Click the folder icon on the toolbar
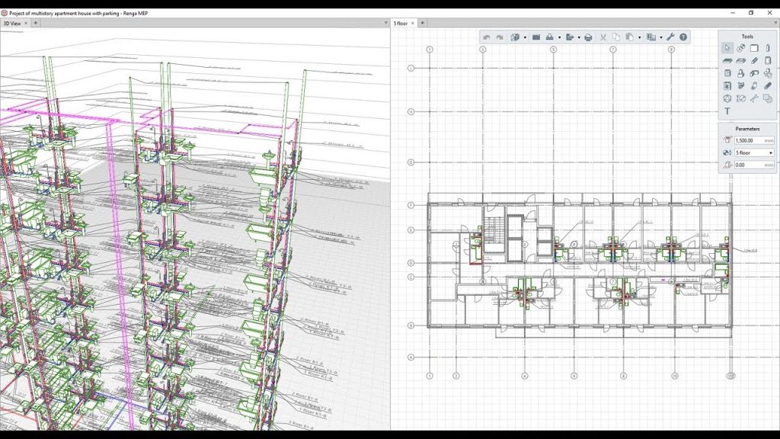This screenshot has height=439, width=780. pyautogui.click(x=538, y=36)
